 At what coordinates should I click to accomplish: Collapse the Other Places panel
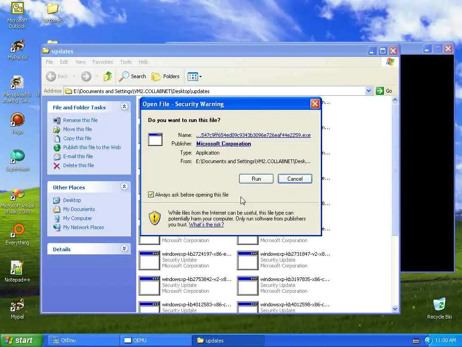click(x=125, y=187)
